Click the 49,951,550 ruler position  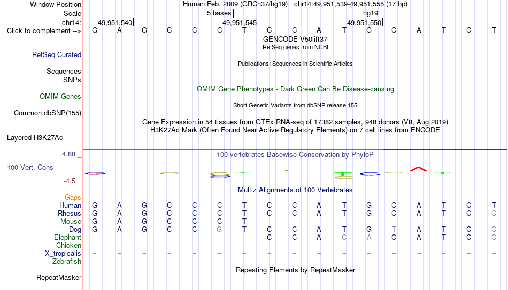pyautogui.click(x=364, y=22)
